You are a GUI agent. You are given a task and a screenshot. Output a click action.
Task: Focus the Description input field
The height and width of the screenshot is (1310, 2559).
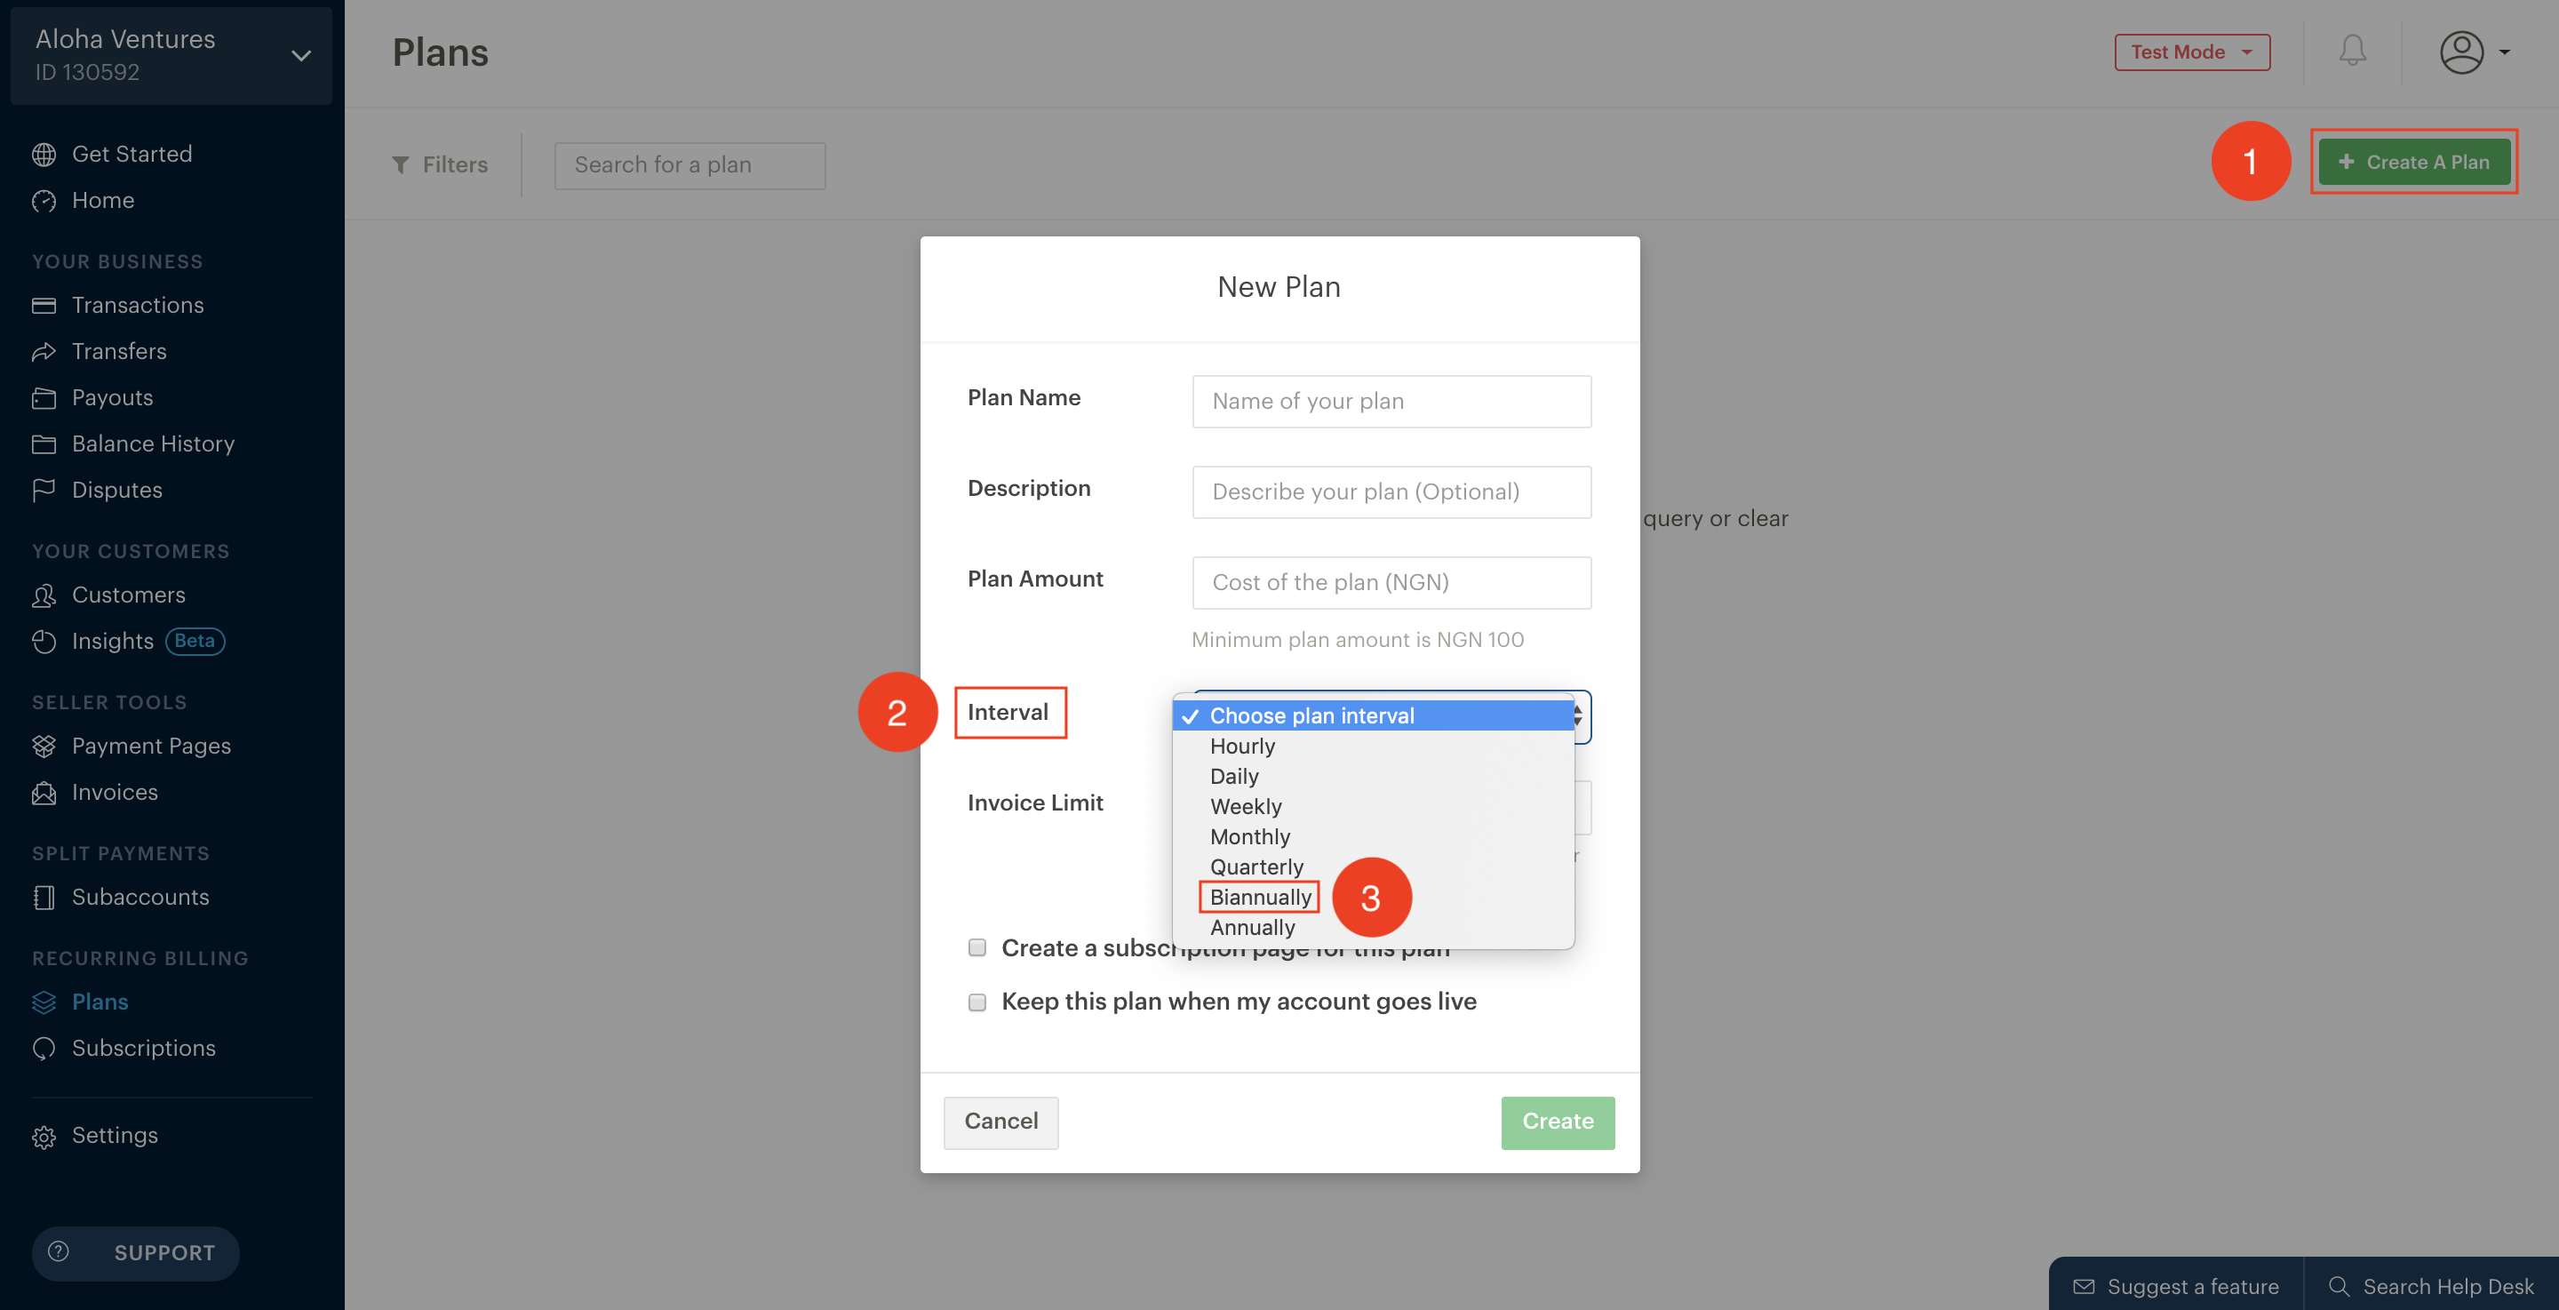click(x=1391, y=492)
